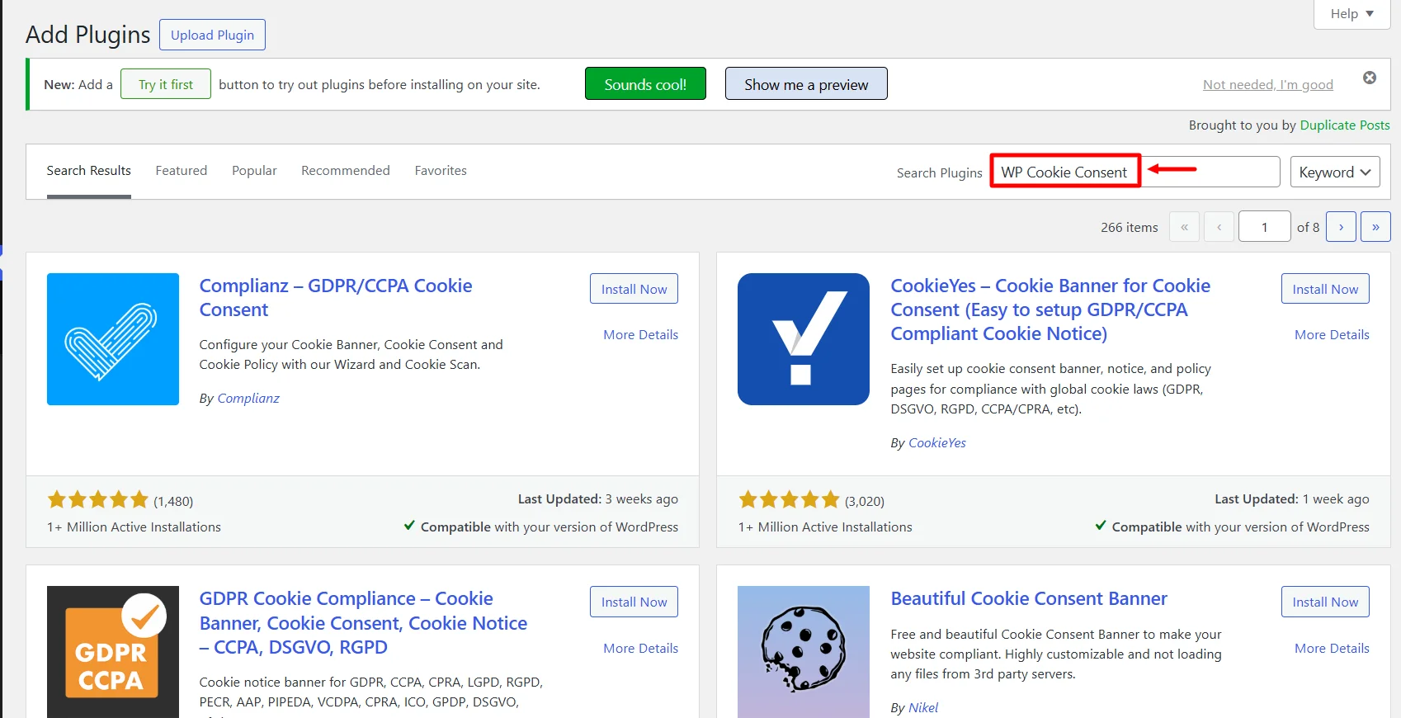Viewport: 1401px width, 718px height.
Task: Open Complianz – GDPR/CCPA Cookie Consent title
Action: click(x=336, y=298)
